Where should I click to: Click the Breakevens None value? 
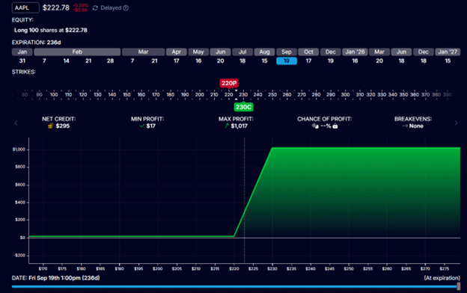point(416,126)
